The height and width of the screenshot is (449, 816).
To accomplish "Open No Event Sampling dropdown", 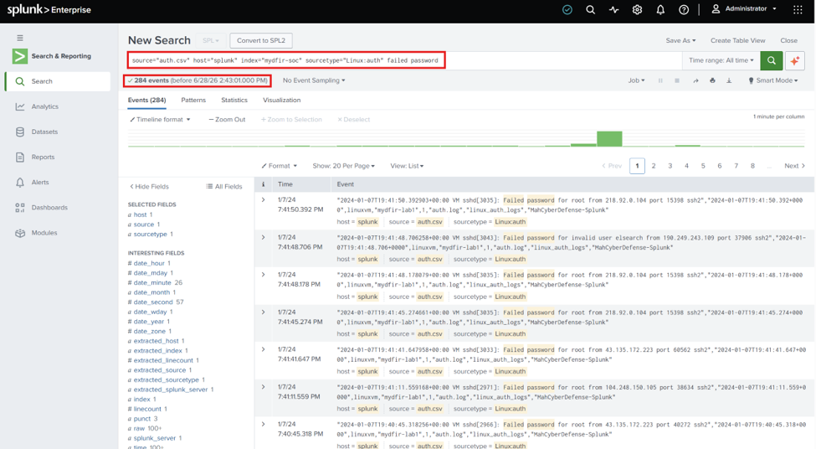I will (314, 80).
